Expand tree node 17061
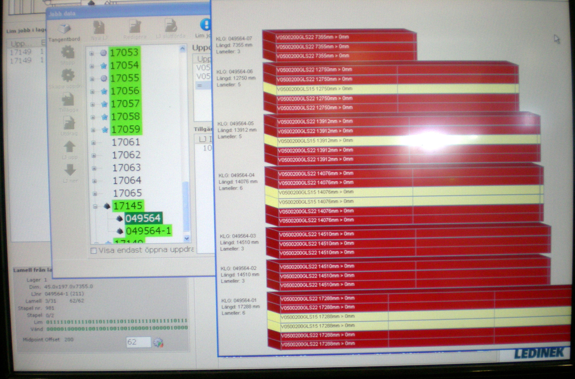 [94, 143]
